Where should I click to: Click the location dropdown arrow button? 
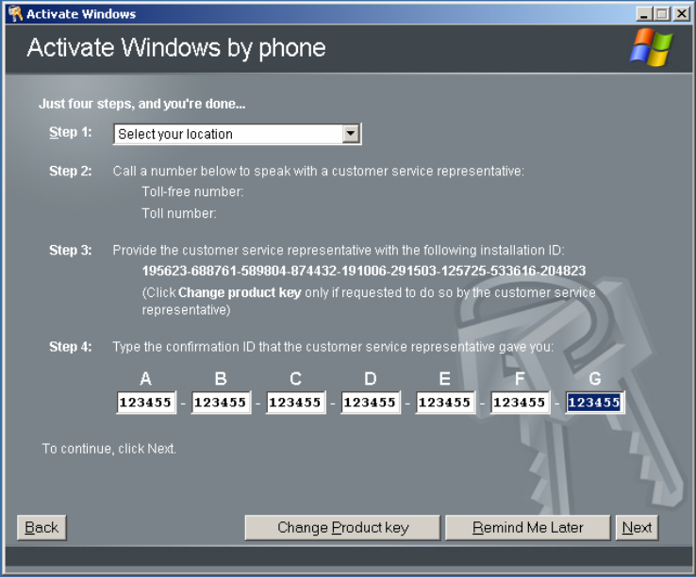pyautogui.click(x=351, y=134)
